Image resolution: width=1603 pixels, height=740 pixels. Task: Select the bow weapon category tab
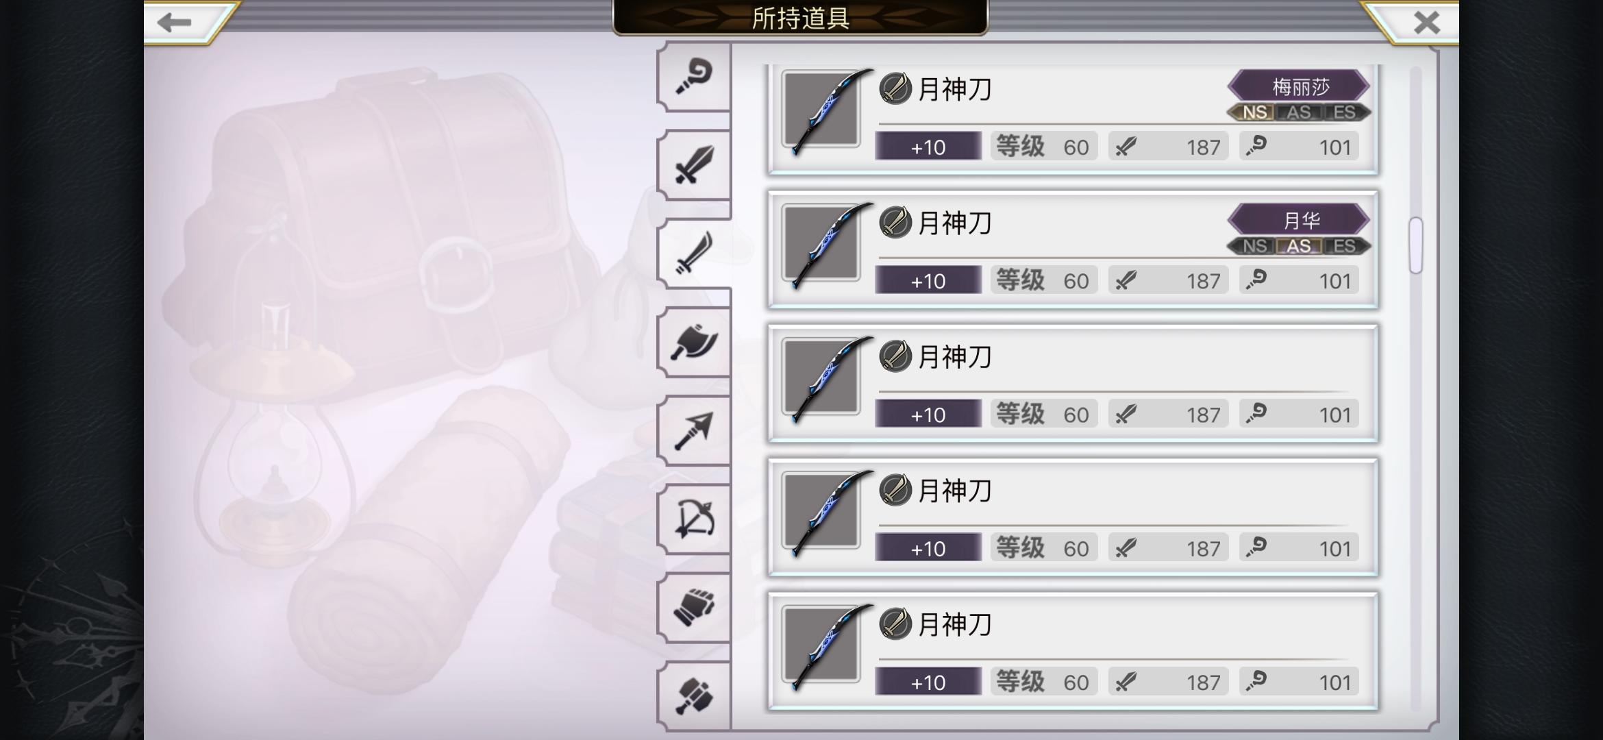click(x=694, y=519)
